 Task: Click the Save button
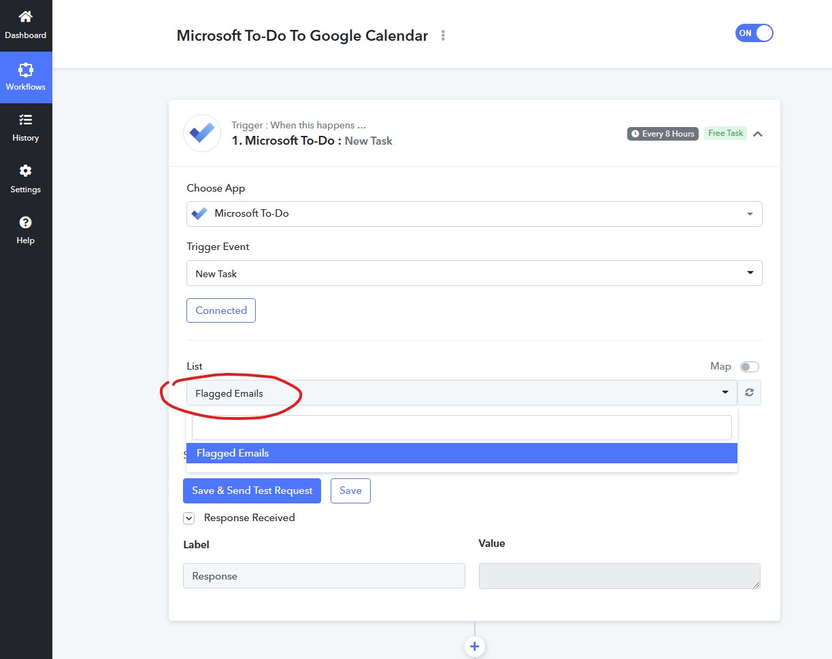350,491
